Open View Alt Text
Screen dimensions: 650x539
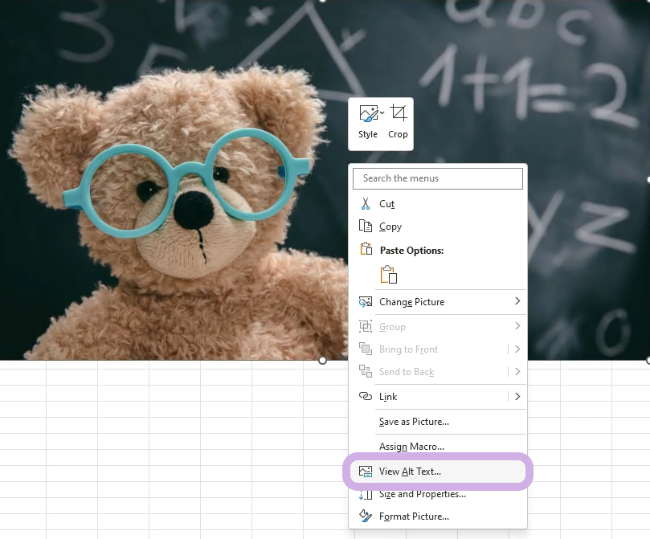pyautogui.click(x=410, y=472)
